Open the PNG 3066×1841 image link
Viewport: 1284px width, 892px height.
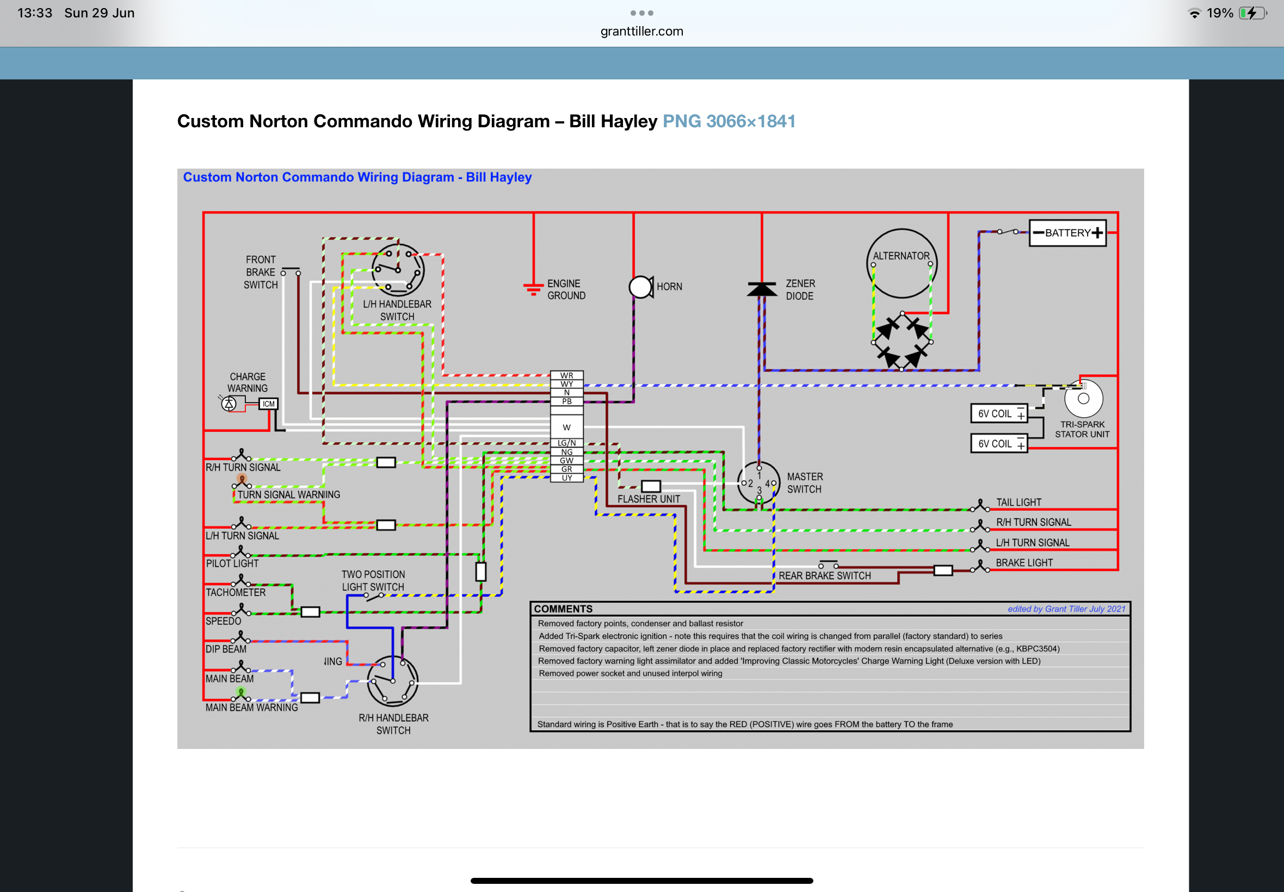[x=729, y=121]
